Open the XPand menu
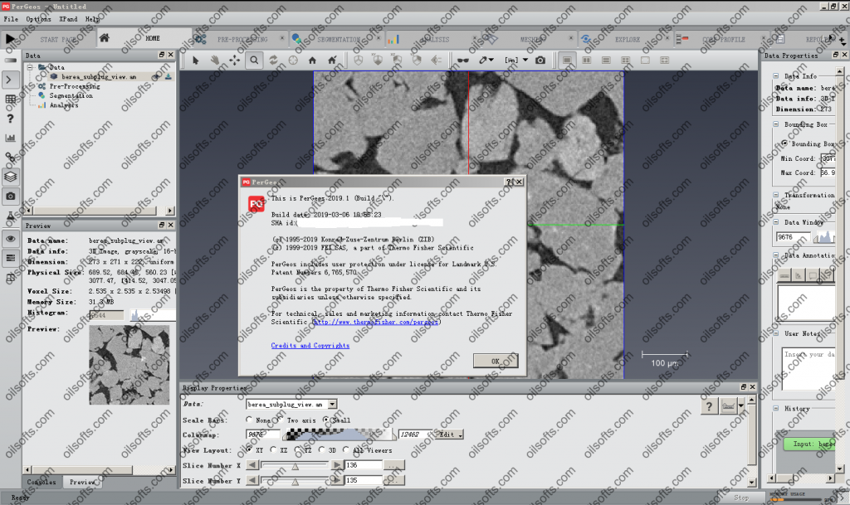Screen dimensions: 850x505 [68, 19]
